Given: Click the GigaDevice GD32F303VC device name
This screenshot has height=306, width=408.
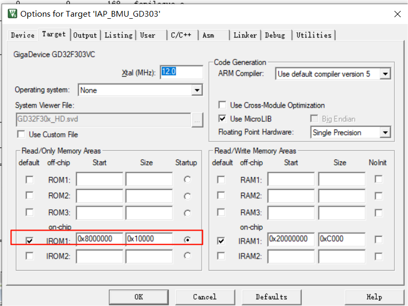Looking at the screenshot, I should [54, 55].
